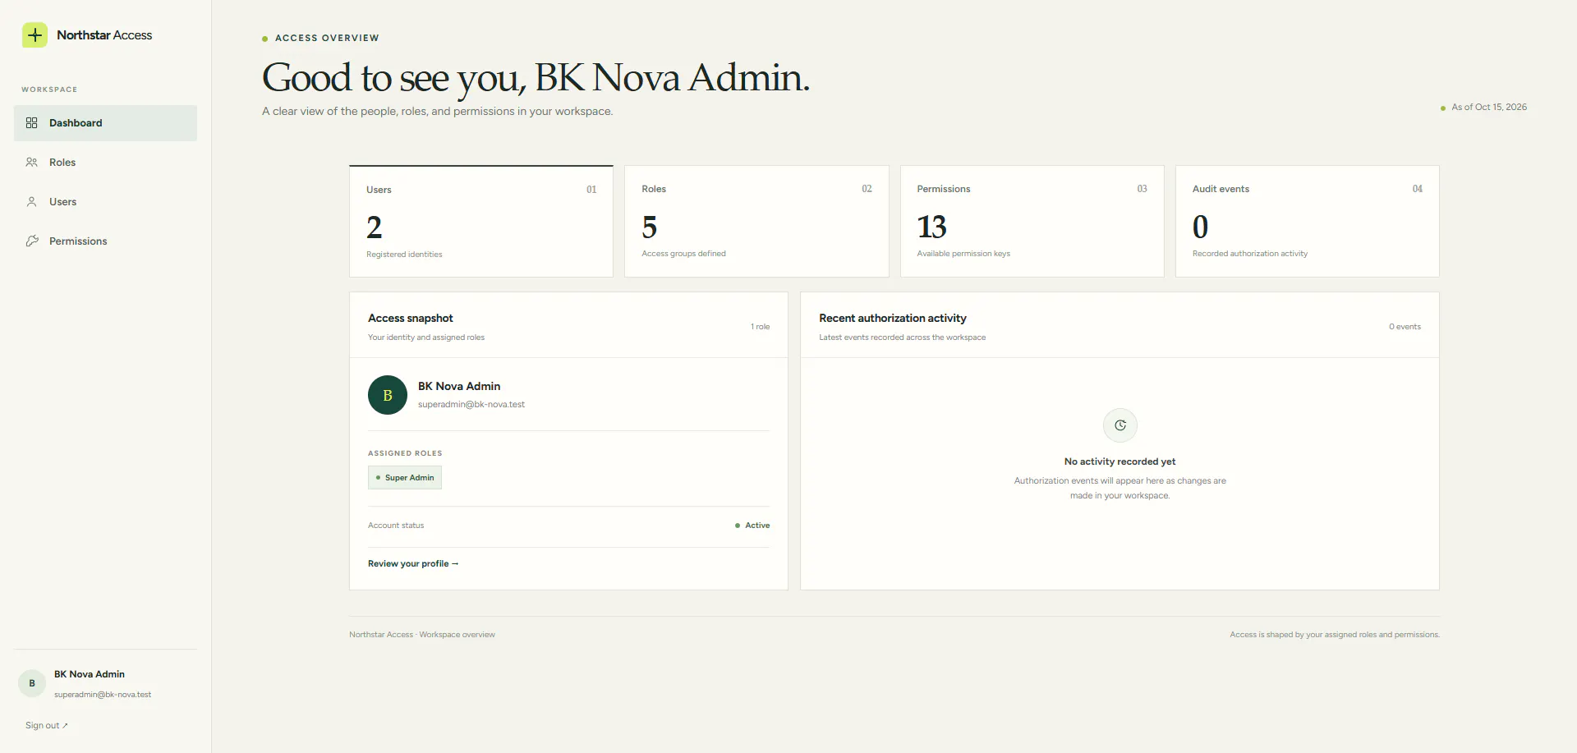The width and height of the screenshot is (1577, 753).
Task: Click the ASSIGNED ROLES label
Action: (405, 453)
